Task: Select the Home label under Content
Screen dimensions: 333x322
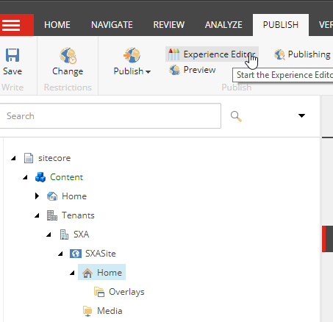Action: [74, 196]
